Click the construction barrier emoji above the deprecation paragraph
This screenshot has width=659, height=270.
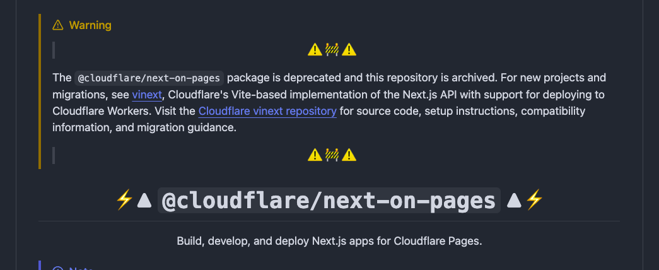click(x=332, y=50)
